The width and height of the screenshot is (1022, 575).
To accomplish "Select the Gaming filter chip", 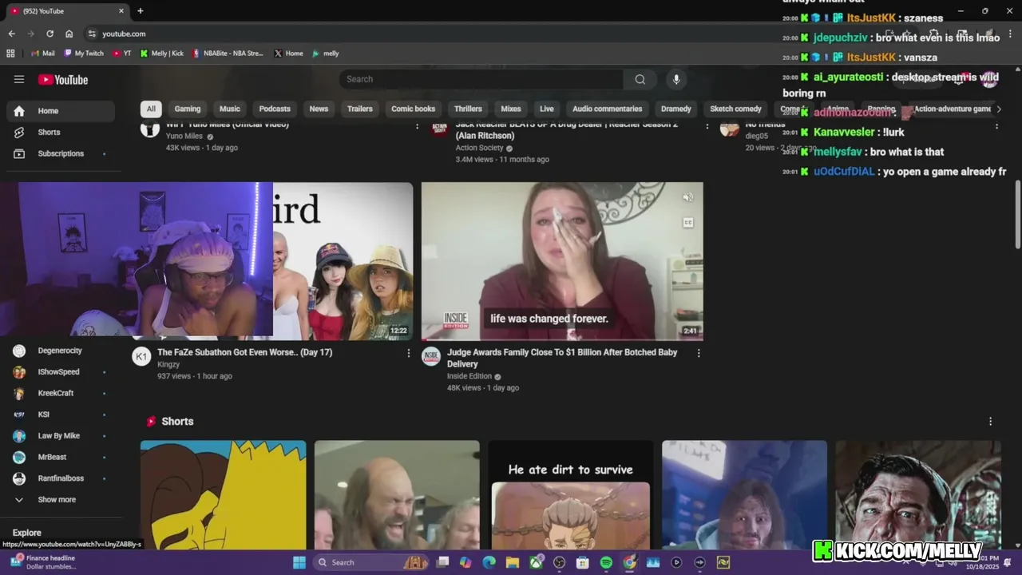I will pyautogui.click(x=188, y=109).
